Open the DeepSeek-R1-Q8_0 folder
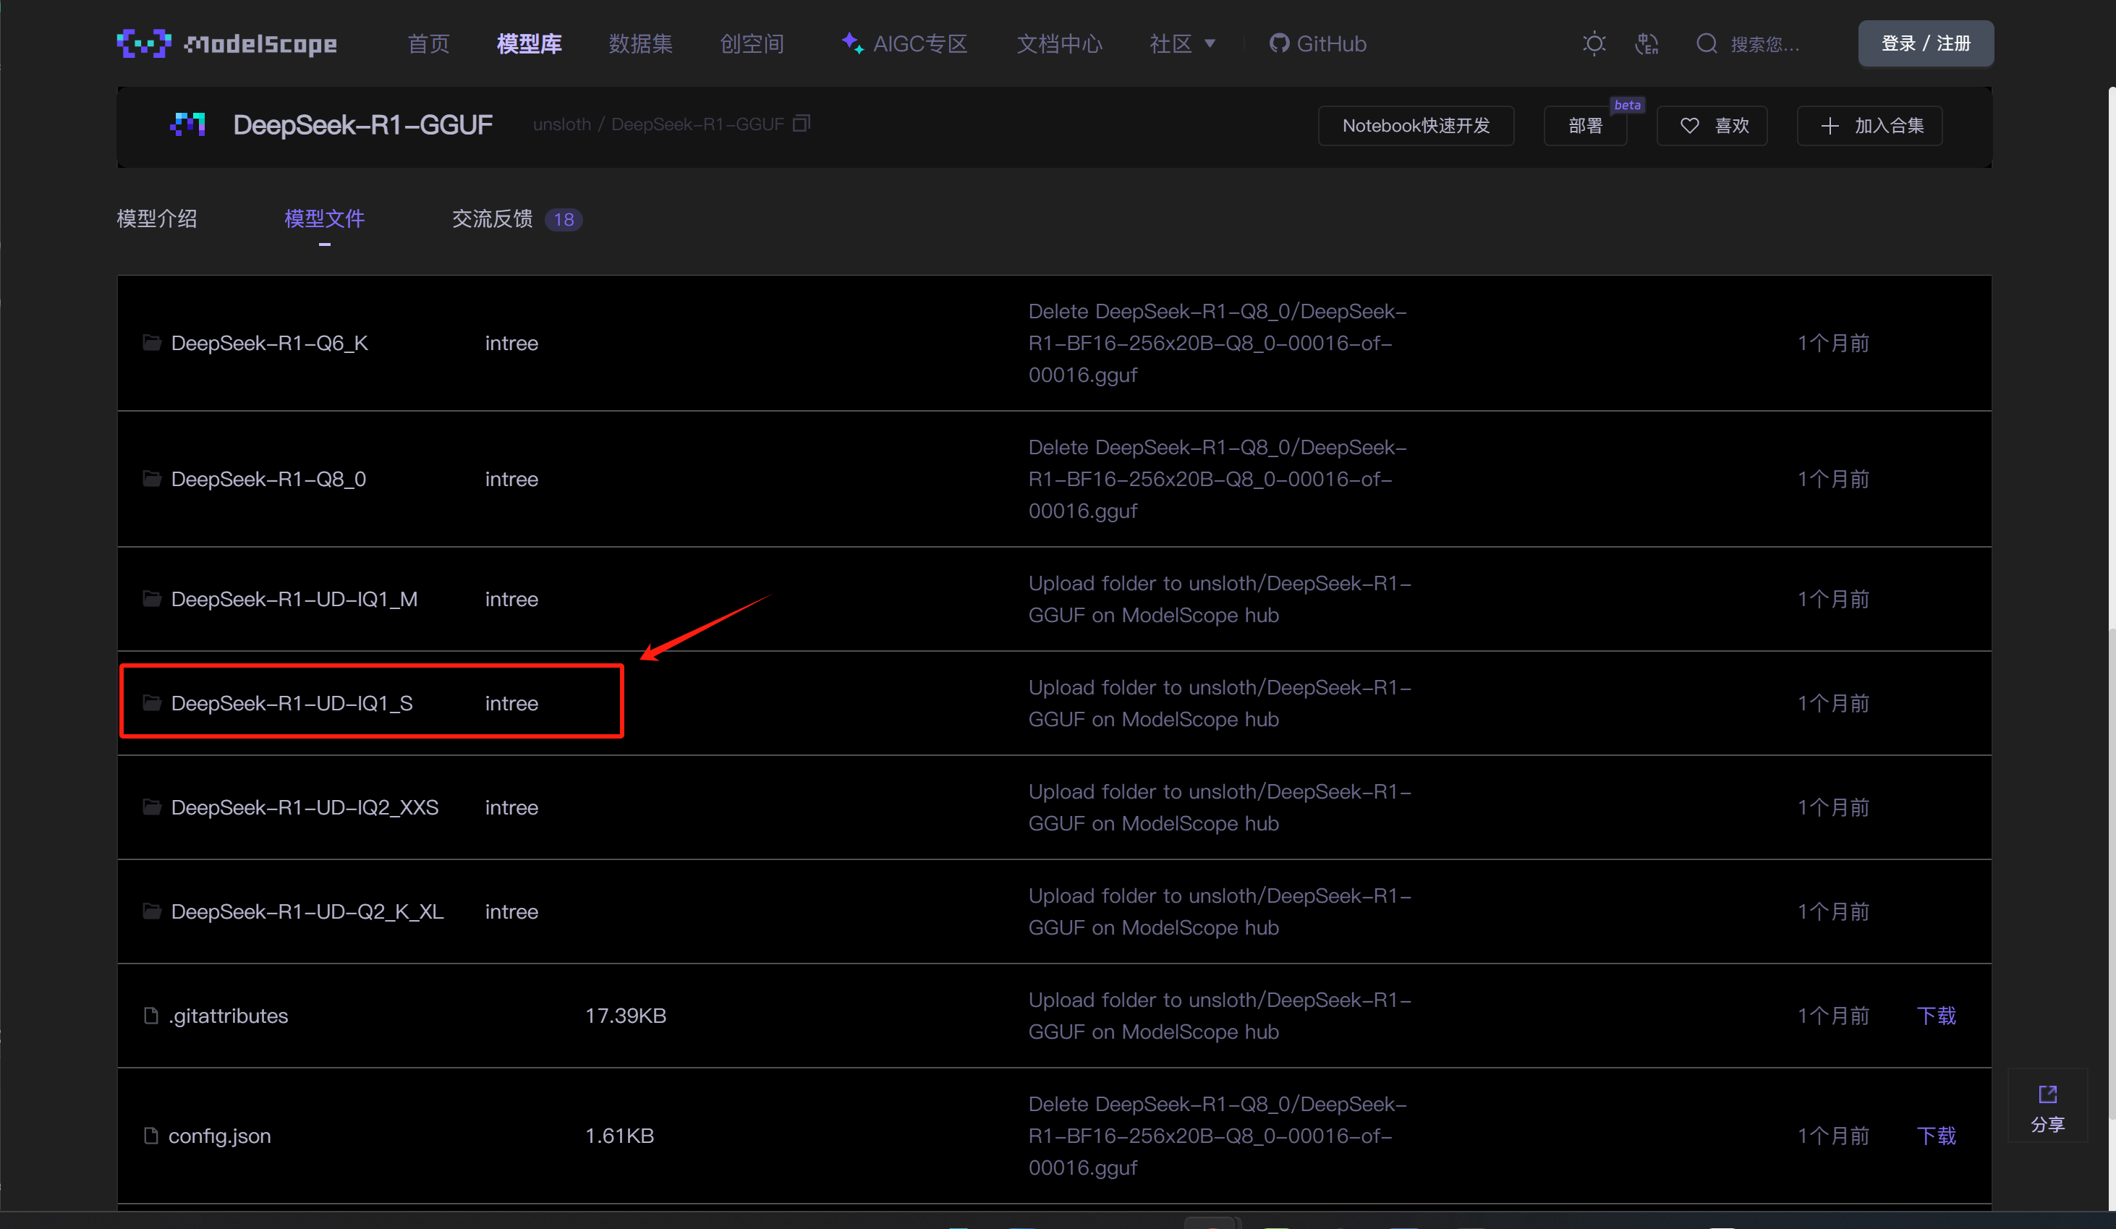The image size is (2116, 1229). [268, 478]
